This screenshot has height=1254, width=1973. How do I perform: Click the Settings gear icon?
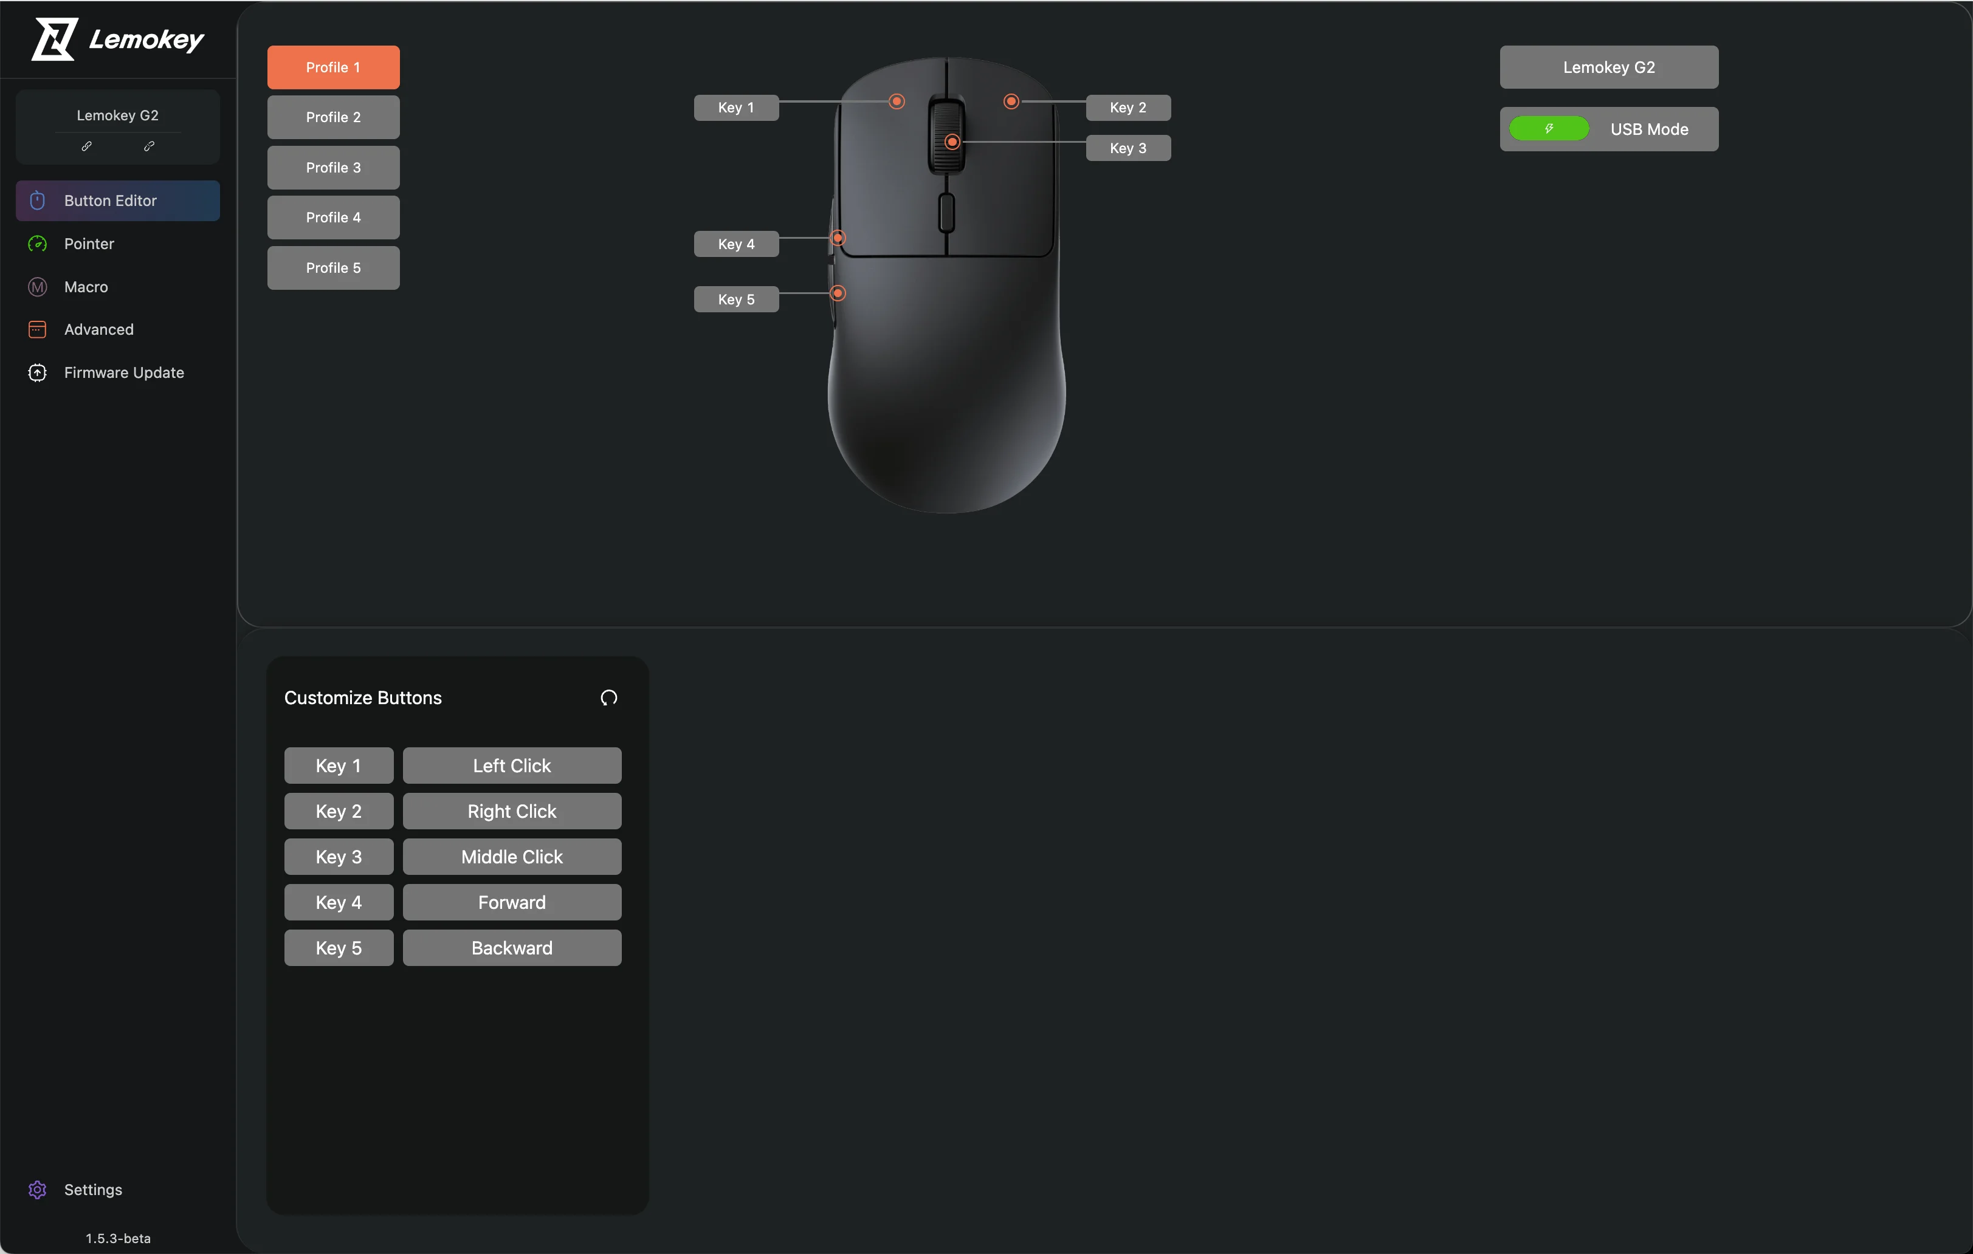(x=38, y=1189)
